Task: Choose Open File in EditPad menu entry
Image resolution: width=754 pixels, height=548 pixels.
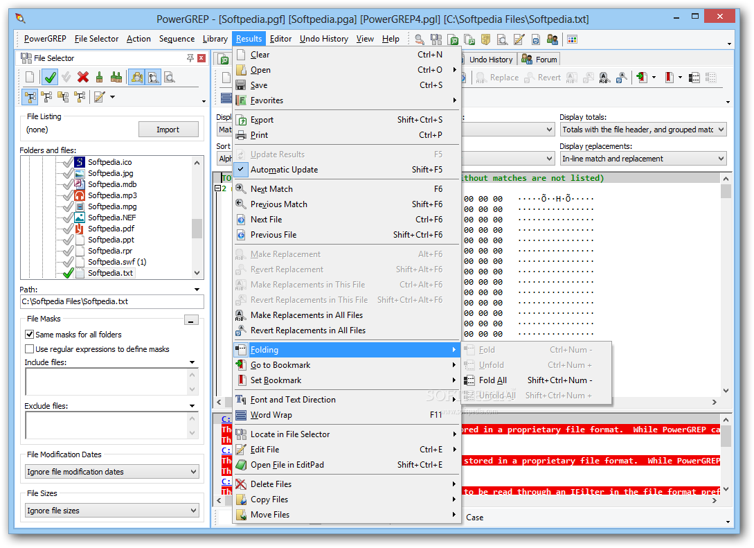Action: point(347,465)
